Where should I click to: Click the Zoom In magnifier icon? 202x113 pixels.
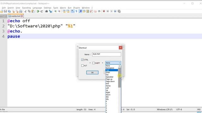[55, 11]
